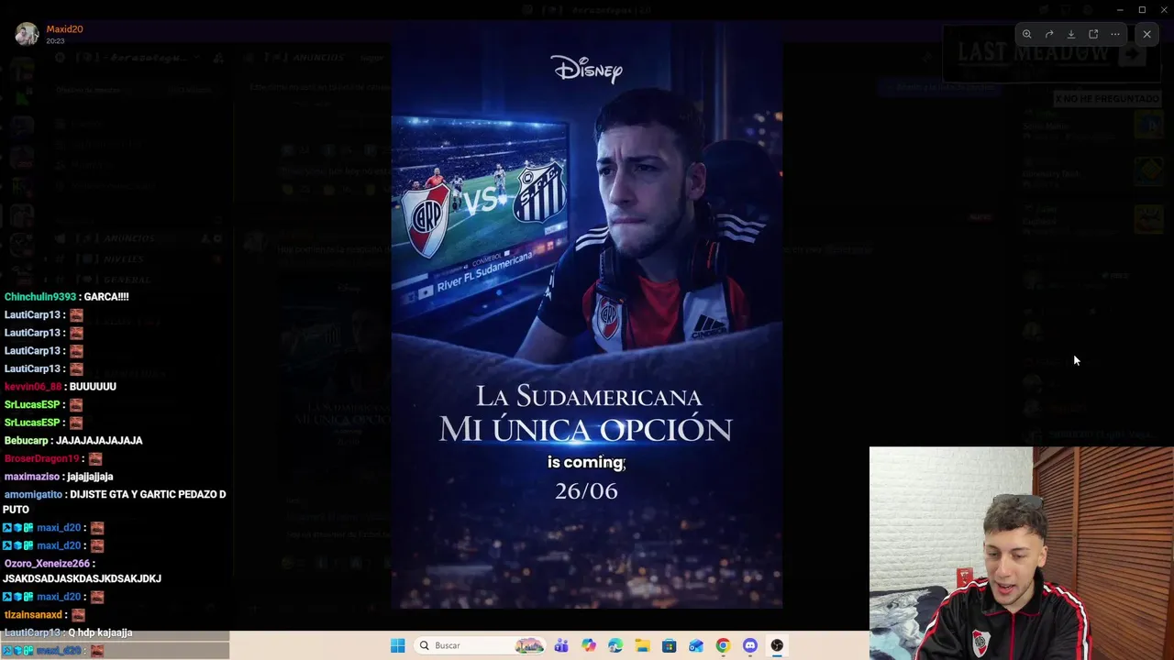Open the Maxid20 username link
This screenshot has height=660, width=1174.
[x=65, y=29]
